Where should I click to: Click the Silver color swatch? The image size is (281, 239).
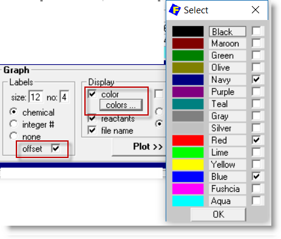pyautogui.click(x=188, y=128)
